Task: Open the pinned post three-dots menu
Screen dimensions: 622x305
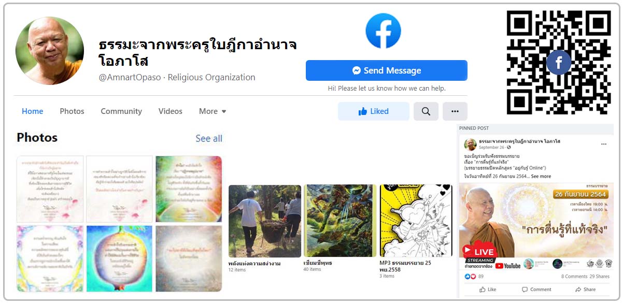Action: 604,144
